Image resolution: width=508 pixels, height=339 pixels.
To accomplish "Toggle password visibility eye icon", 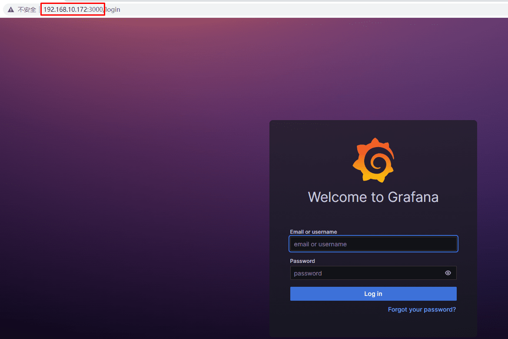I will (448, 273).
